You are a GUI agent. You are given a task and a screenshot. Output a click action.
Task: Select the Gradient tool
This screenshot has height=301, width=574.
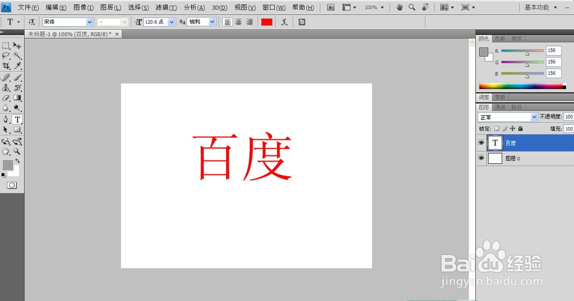coord(17,97)
